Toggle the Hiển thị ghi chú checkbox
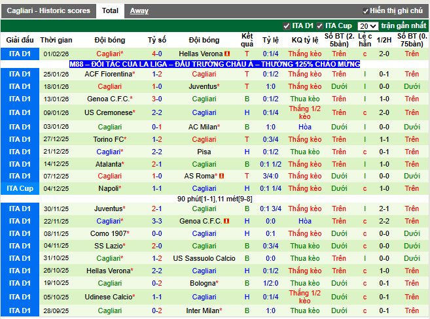430x319 pixels. (x=365, y=11)
